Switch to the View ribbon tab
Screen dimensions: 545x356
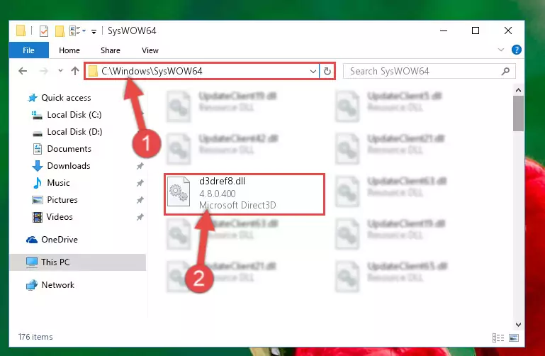150,50
